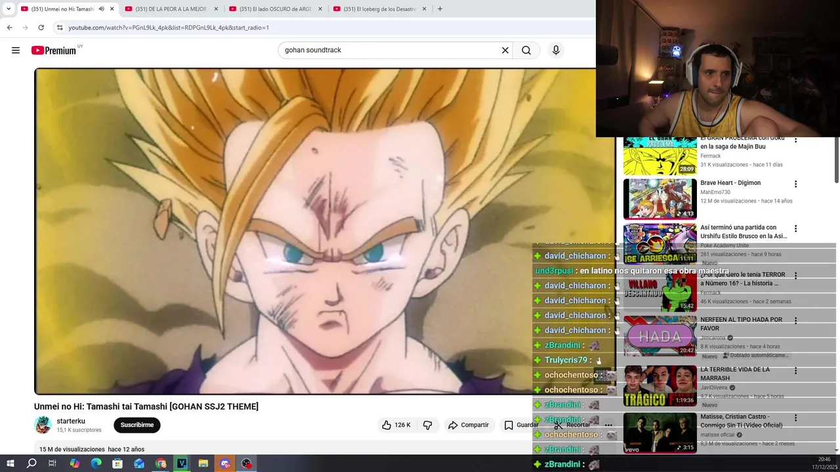The image size is (840, 472).
Task: Open 'El GRAN PROBLEMA con Goku' thumbnail
Action: pyautogui.click(x=660, y=156)
